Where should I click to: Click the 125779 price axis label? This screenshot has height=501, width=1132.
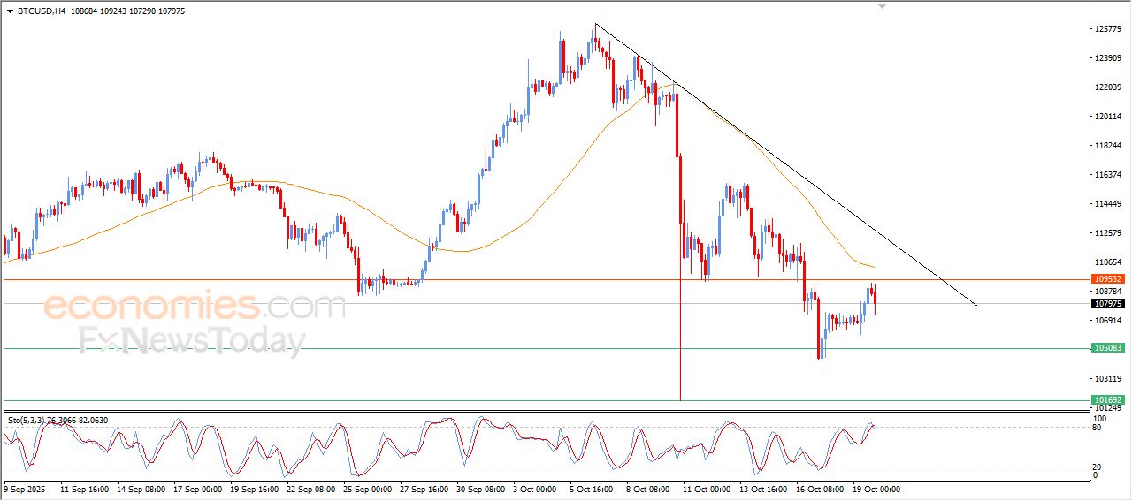pos(1108,29)
